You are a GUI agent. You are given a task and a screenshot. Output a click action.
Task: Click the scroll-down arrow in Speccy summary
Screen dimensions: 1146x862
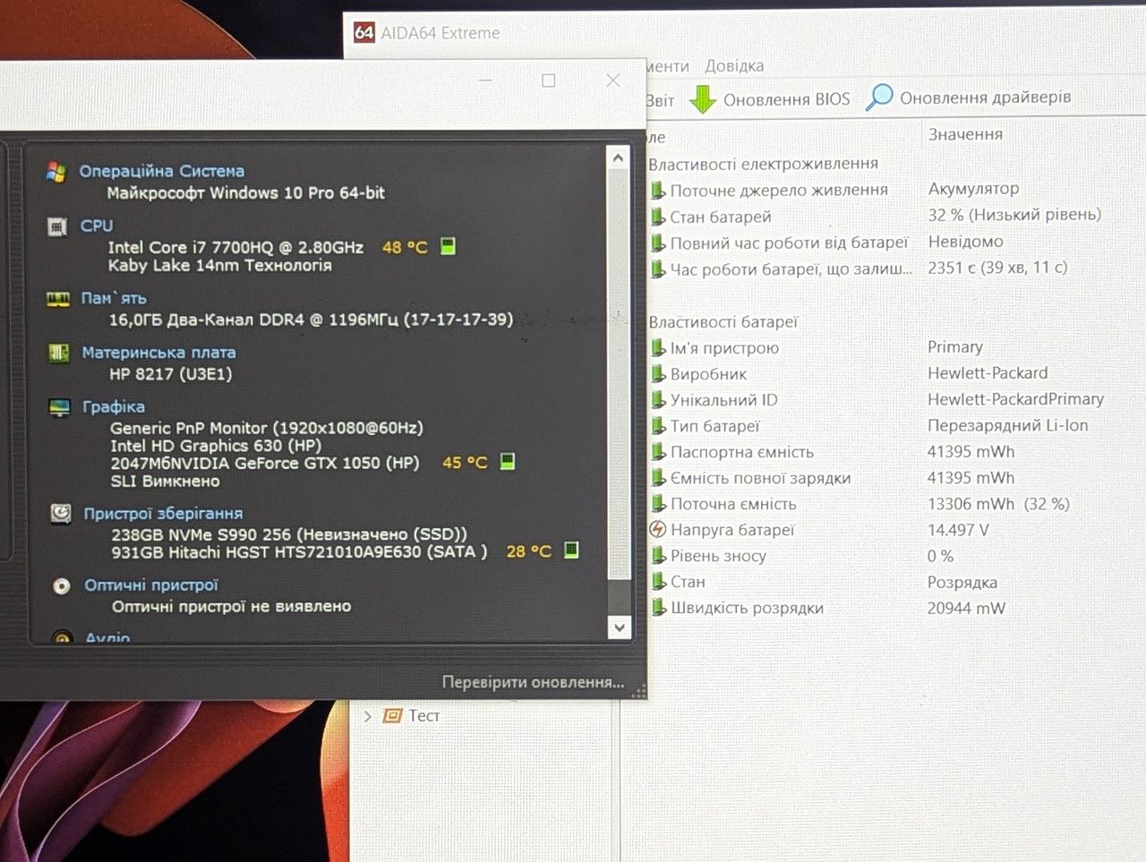pyautogui.click(x=620, y=627)
